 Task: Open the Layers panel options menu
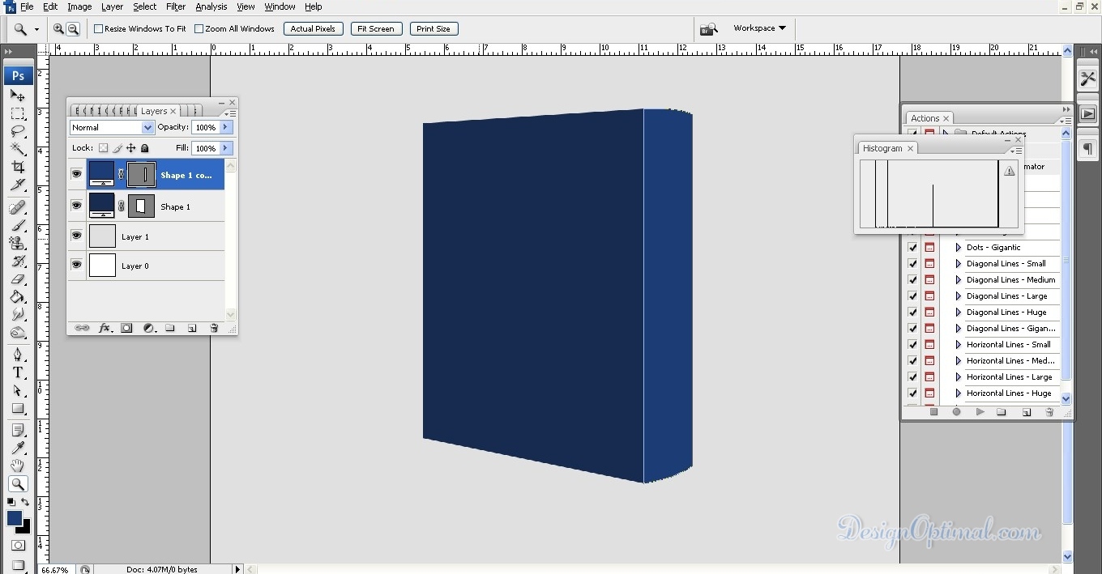230,113
